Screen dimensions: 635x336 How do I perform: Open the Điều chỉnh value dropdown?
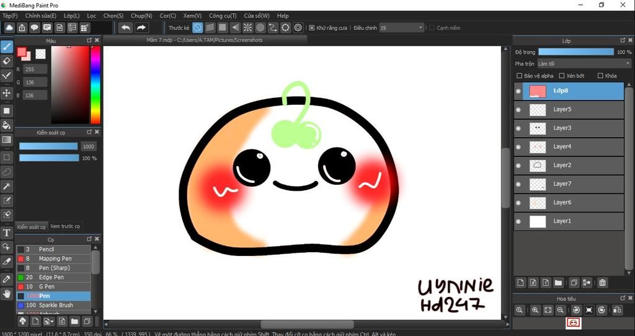401,28
